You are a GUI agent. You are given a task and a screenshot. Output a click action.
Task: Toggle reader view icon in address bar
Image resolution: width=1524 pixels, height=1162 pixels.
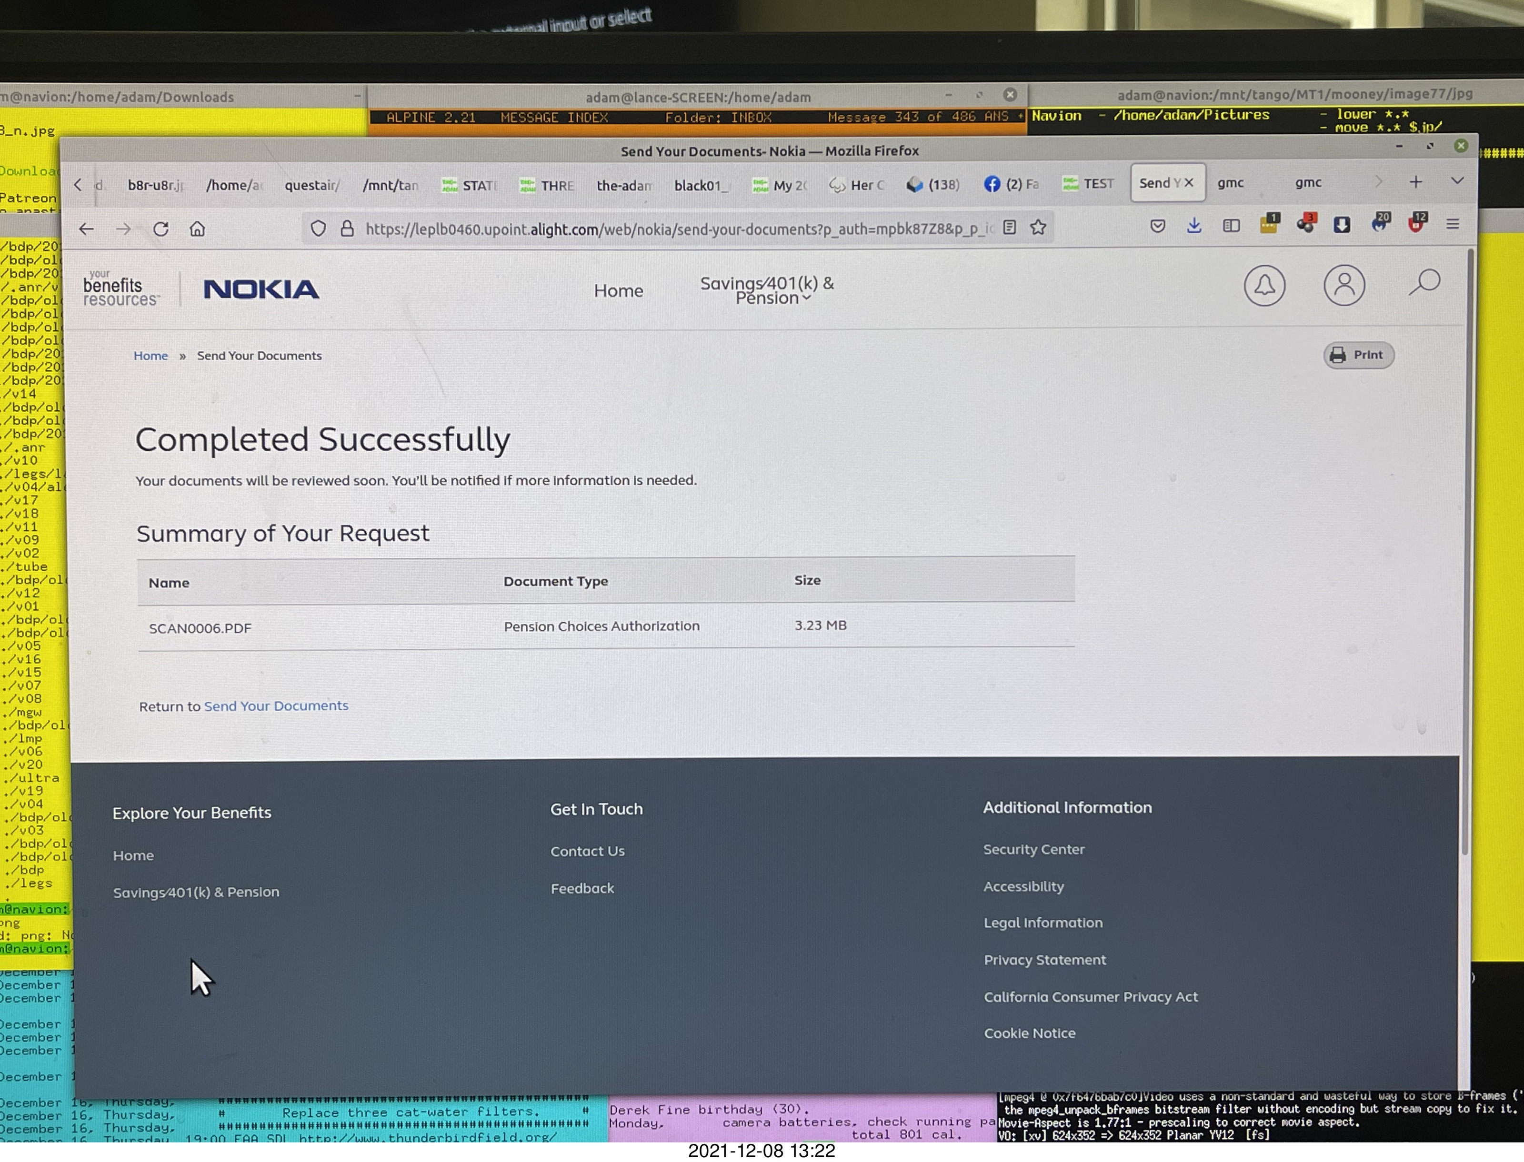click(x=1009, y=227)
